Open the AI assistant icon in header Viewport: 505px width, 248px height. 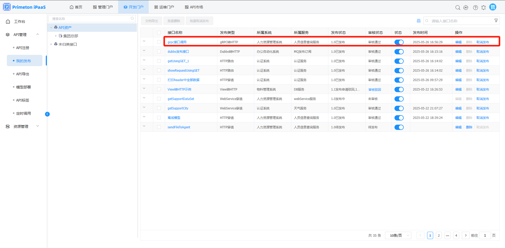pyautogui.click(x=466, y=8)
